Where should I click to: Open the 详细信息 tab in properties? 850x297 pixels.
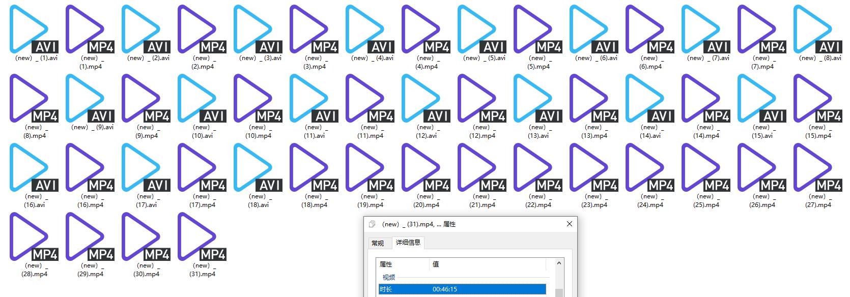408,243
